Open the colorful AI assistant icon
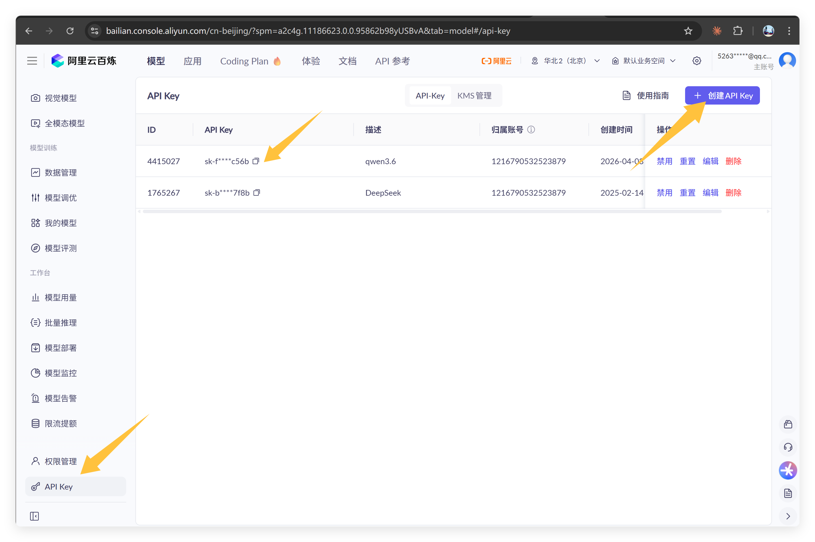Viewport: 815px width, 542px height. (788, 470)
